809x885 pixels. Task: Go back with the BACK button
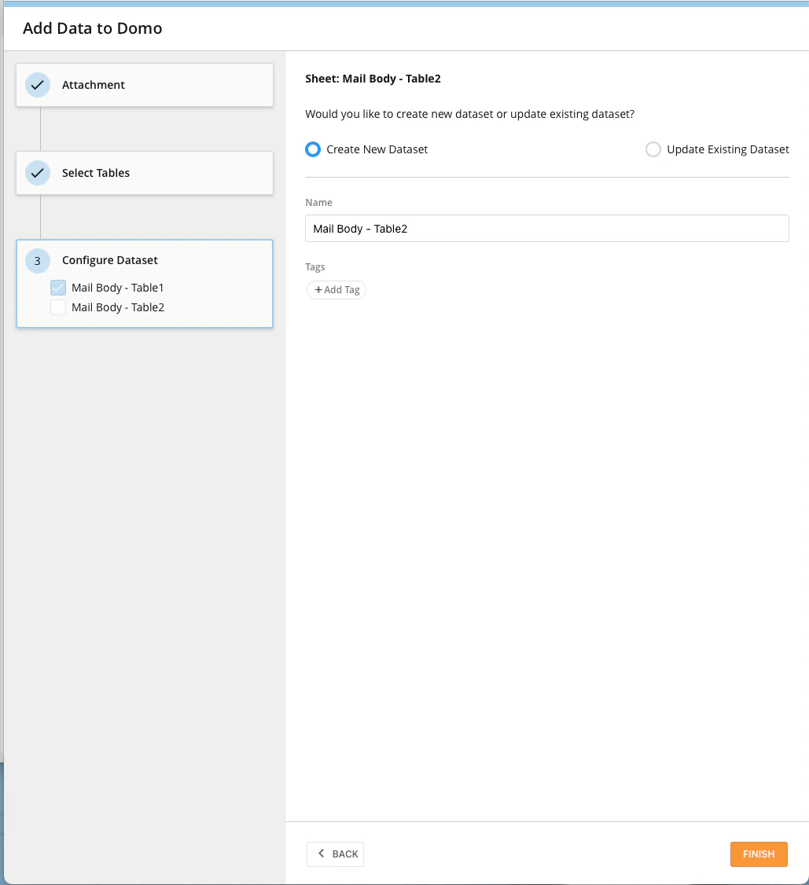point(336,854)
